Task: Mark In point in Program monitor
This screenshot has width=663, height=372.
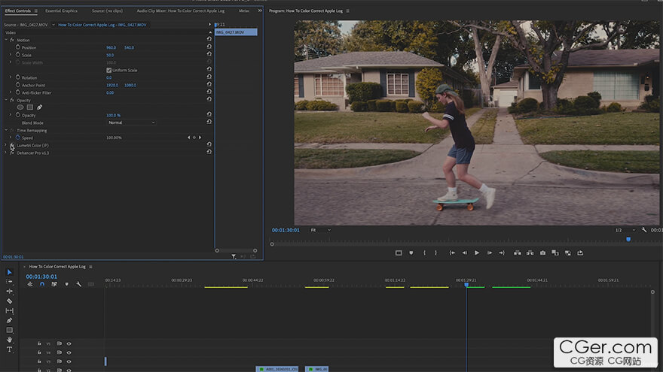Action: pos(424,253)
